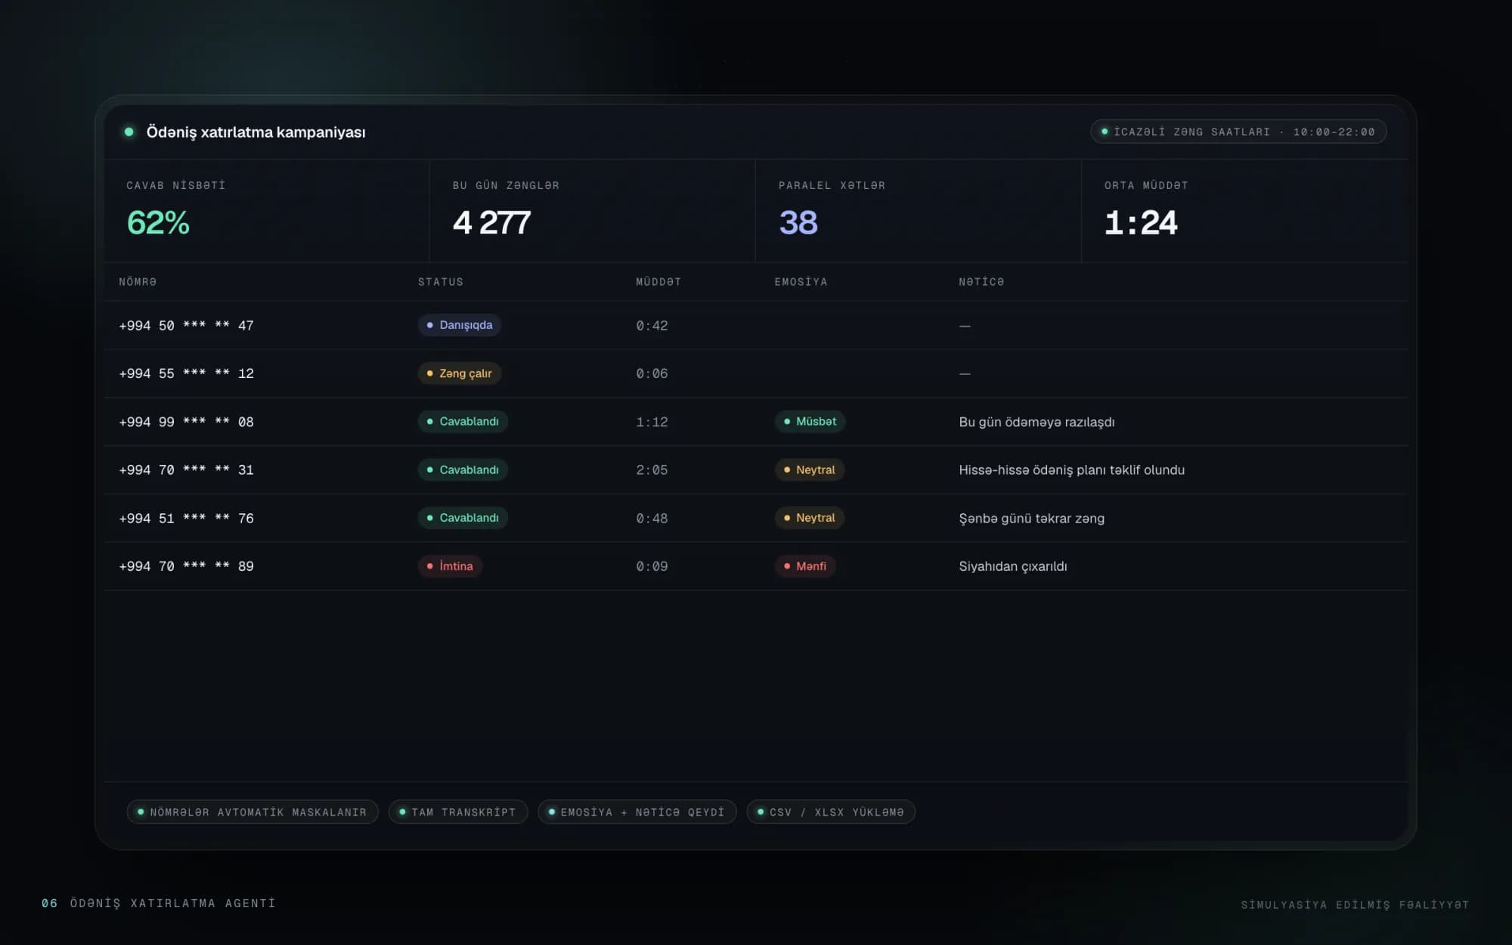The height and width of the screenshot is (945, 1512).
Task: Click the MÜDDƏT column header
Action: (658, 282)
